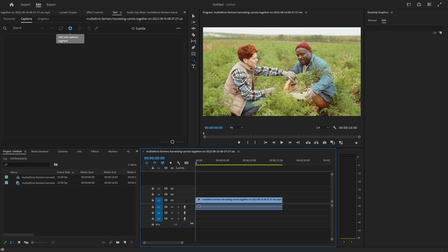
Task: Activate the Selection arrow tool
Action: tap(194, 16)
